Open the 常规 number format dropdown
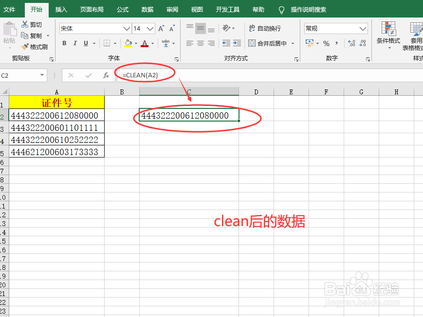This screenshot has height=317, width=423. [x=362, y=28]
